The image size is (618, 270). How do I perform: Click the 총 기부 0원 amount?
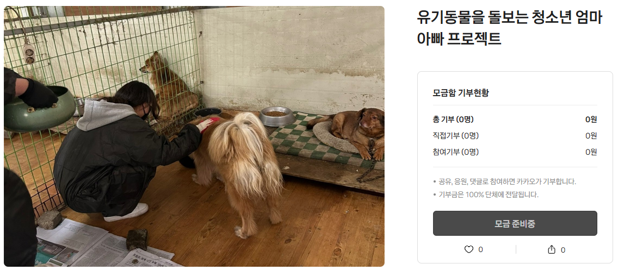click(591, 120)
